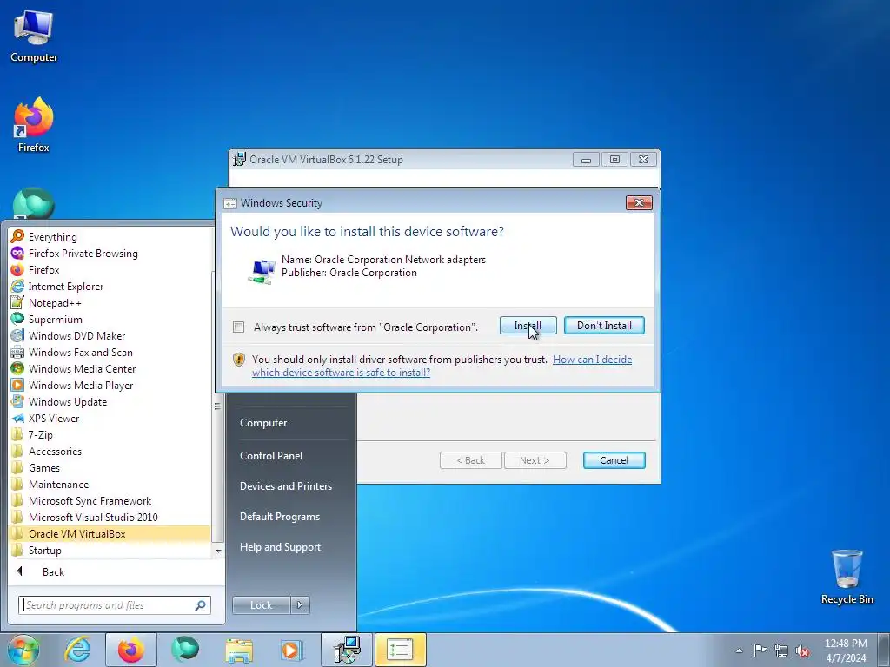Viewport: 890px width, 667px height.
Task: Open Windows Explorer from the taskbar
Action: pyautogui.click(x=239, y=650)
